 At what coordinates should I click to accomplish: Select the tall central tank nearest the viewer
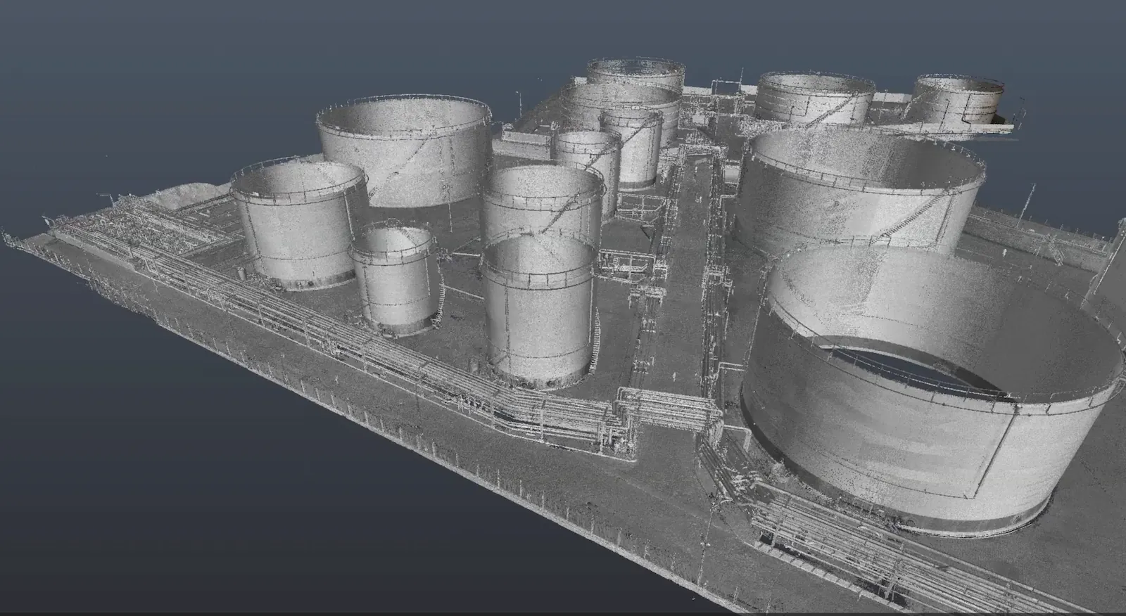(x=538, y=313)
